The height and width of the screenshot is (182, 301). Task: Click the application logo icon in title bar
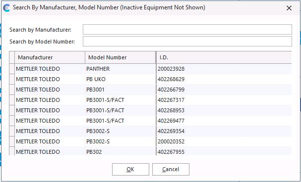(x=6, y=8)
